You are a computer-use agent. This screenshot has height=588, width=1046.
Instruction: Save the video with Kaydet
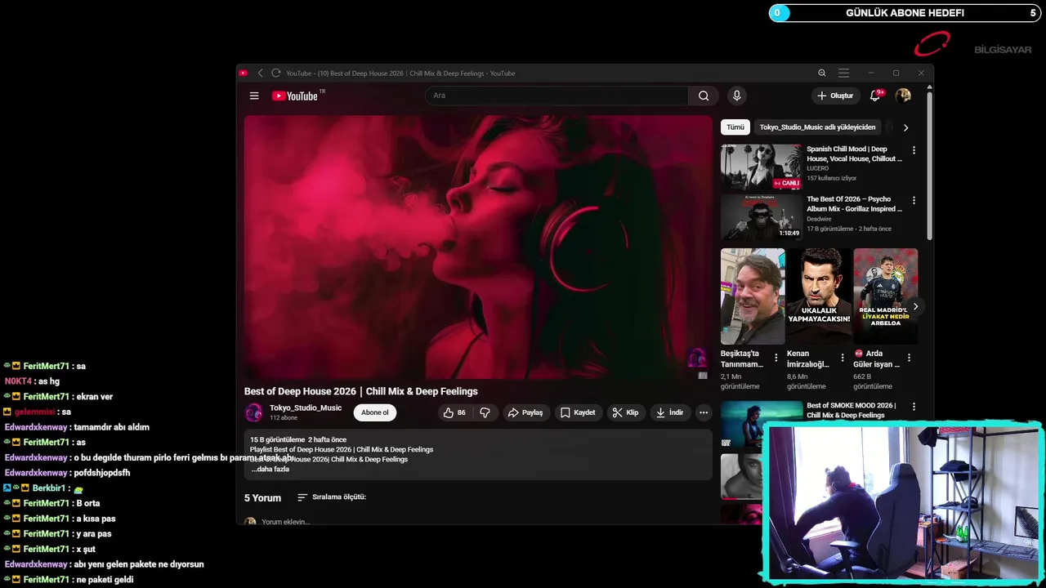pyautogui.click(x=578, y=412)
